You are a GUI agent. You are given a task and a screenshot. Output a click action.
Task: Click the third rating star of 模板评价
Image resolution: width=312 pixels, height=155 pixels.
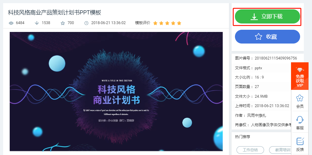coord(167,23)
